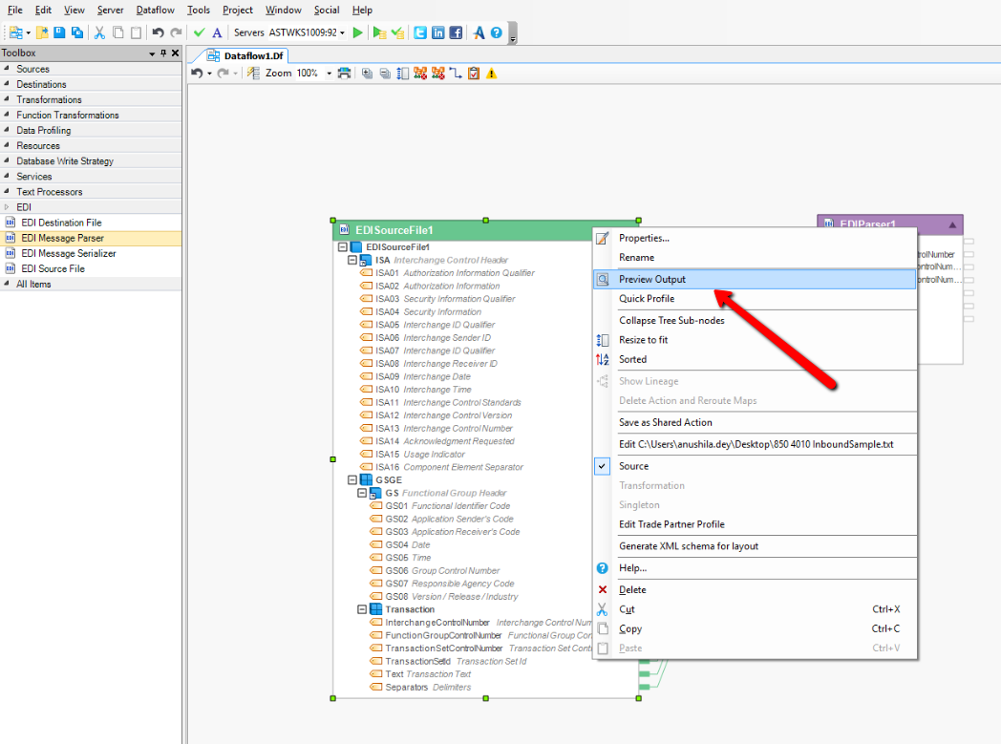The image size is (1001, 744).
Task: Collapse the Transaction tree node
Action: [x=362, y=609]
